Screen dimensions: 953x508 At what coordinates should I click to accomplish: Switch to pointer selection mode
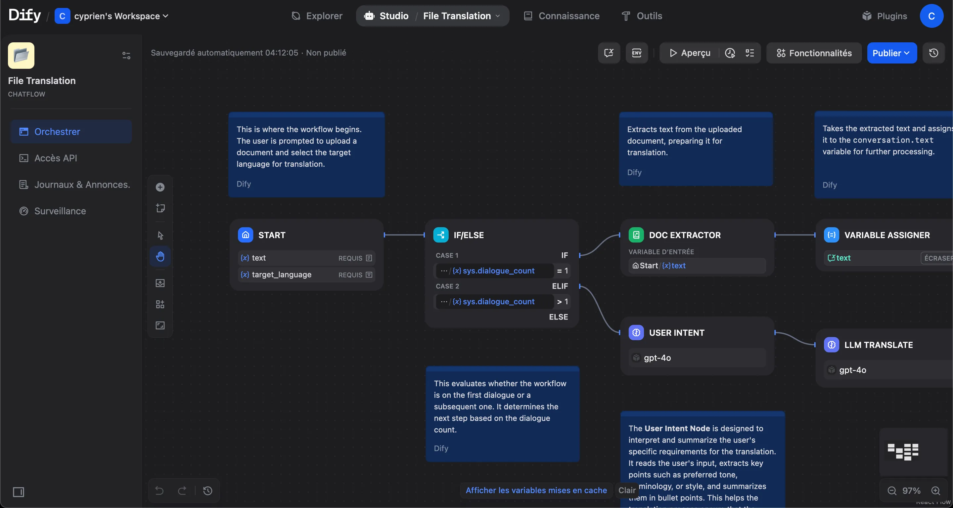click(160, 235)
